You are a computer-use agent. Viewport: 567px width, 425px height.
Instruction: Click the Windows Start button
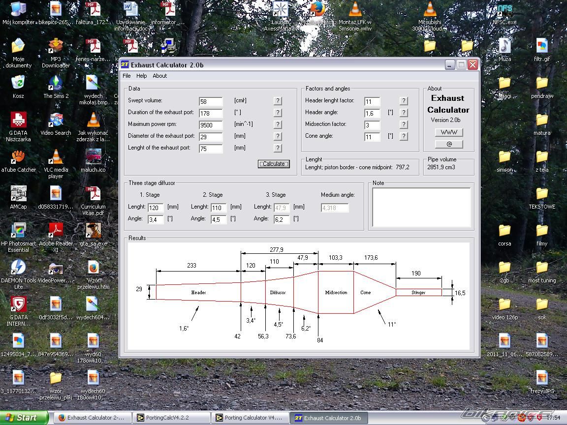[24, 418]
